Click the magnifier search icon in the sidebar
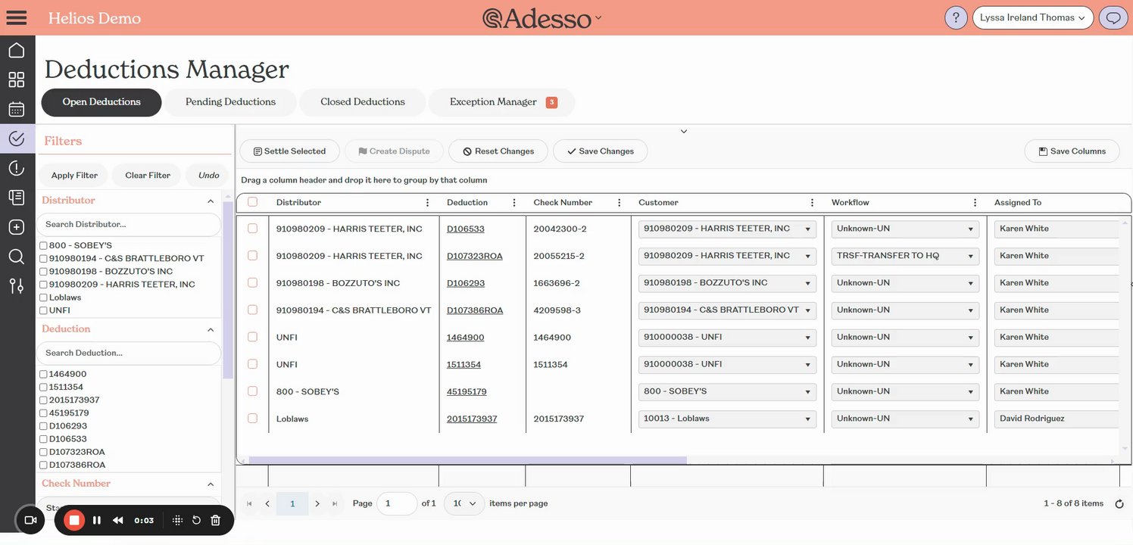Image resolution: width=1133 pixels, height=545 pixels. tap(17, 257)
